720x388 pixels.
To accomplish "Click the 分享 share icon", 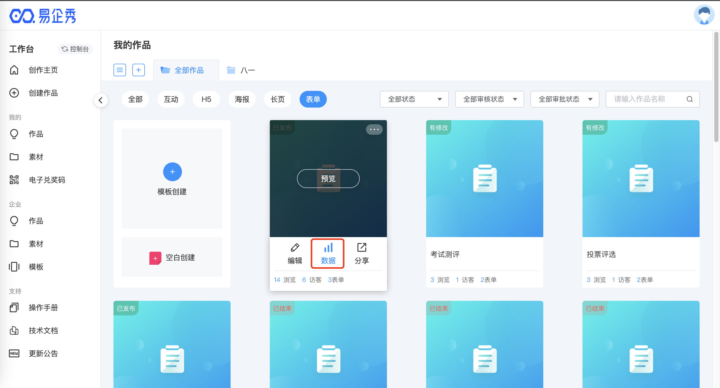I will [x=361, y=248].
